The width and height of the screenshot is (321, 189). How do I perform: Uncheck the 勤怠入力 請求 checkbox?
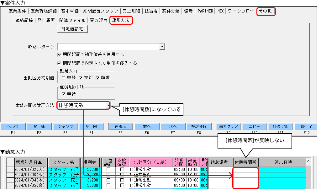pyautogui.click(x=98, y=78)
